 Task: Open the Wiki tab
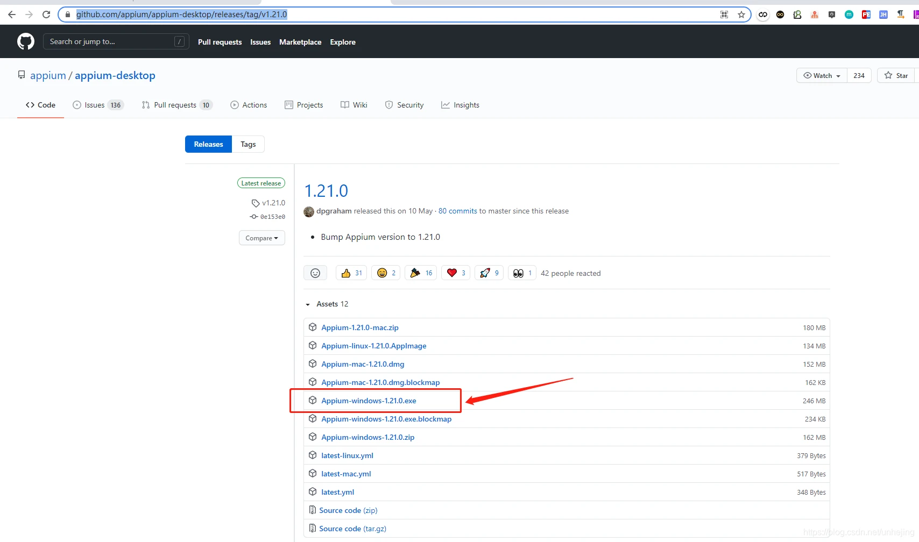coord(354,105)
